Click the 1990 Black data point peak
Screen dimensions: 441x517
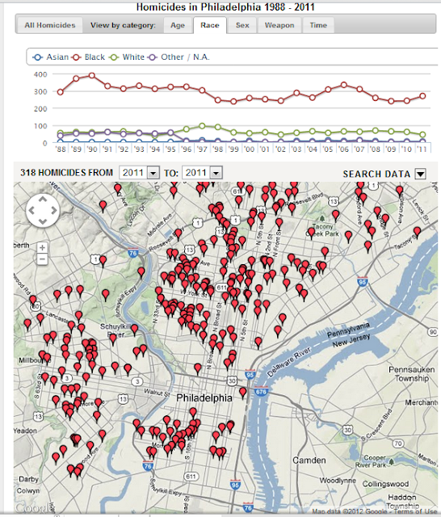click(92, 76)
